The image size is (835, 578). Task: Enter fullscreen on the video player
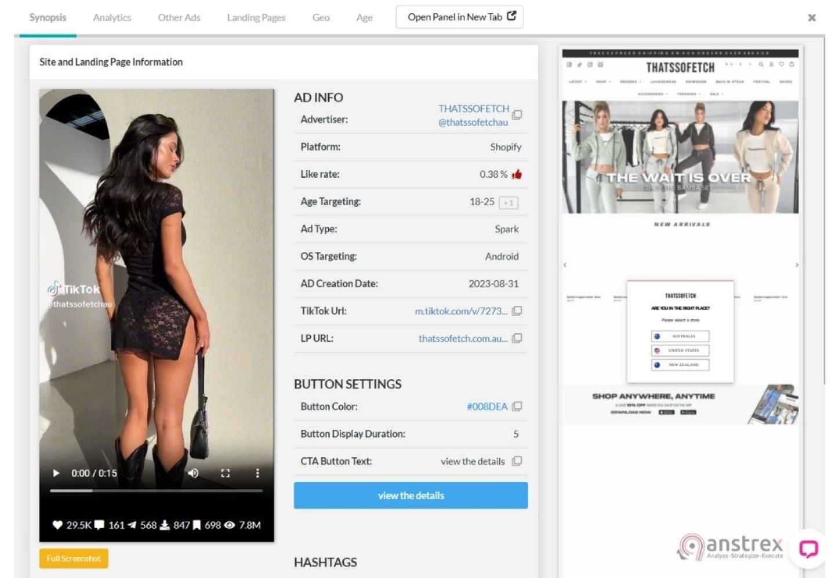(226, 473)
